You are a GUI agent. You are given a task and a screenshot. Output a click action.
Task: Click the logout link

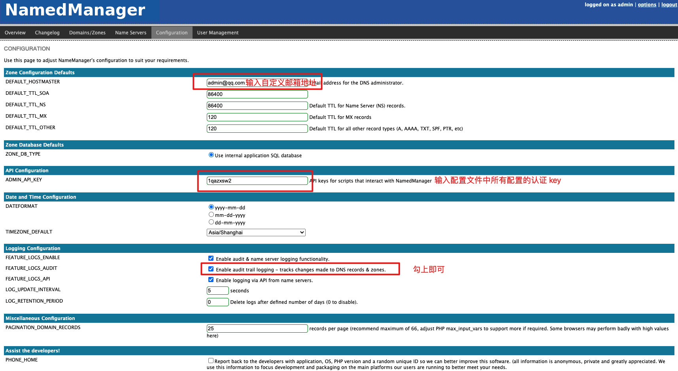[669, 4]
